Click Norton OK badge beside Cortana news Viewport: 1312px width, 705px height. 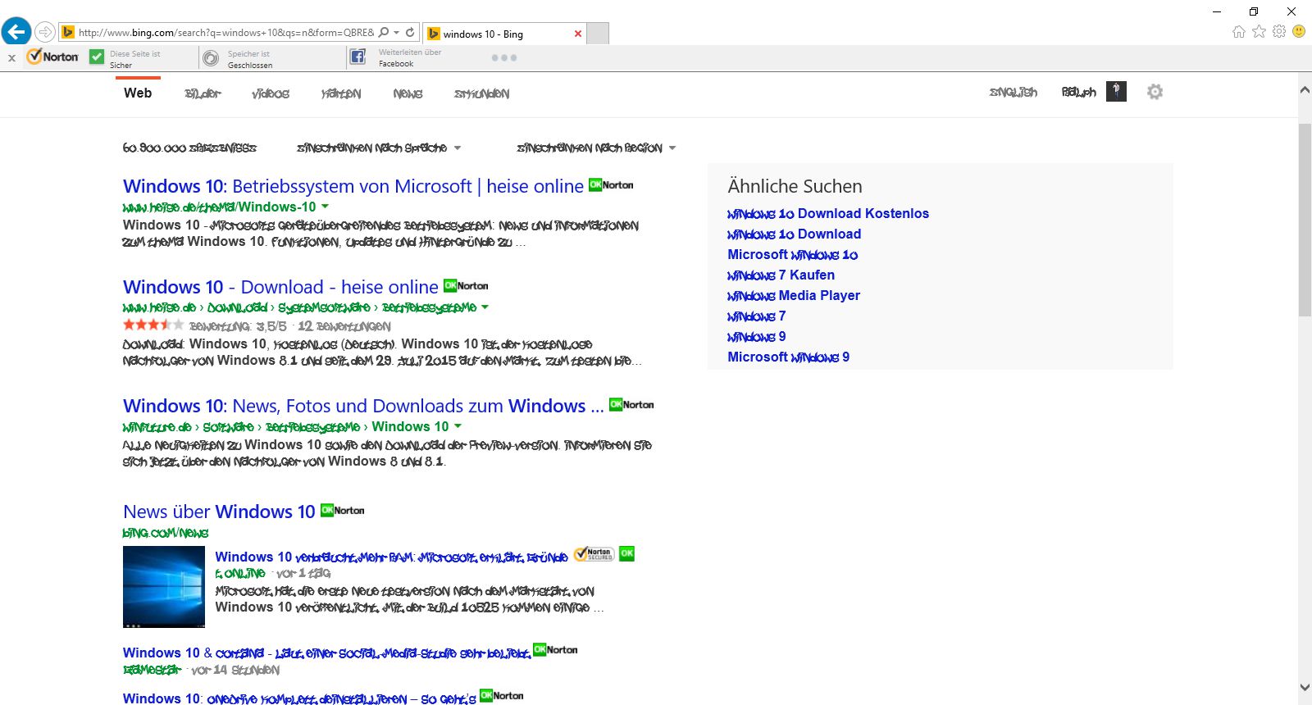click(555, 650)
